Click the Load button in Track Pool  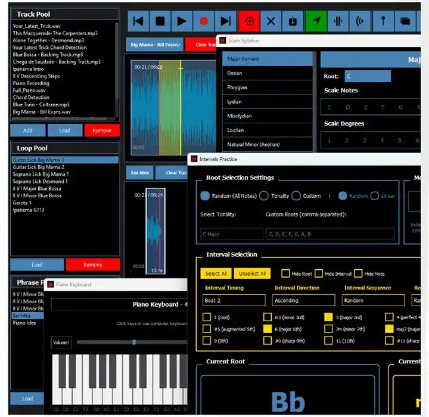click(65, 130)
